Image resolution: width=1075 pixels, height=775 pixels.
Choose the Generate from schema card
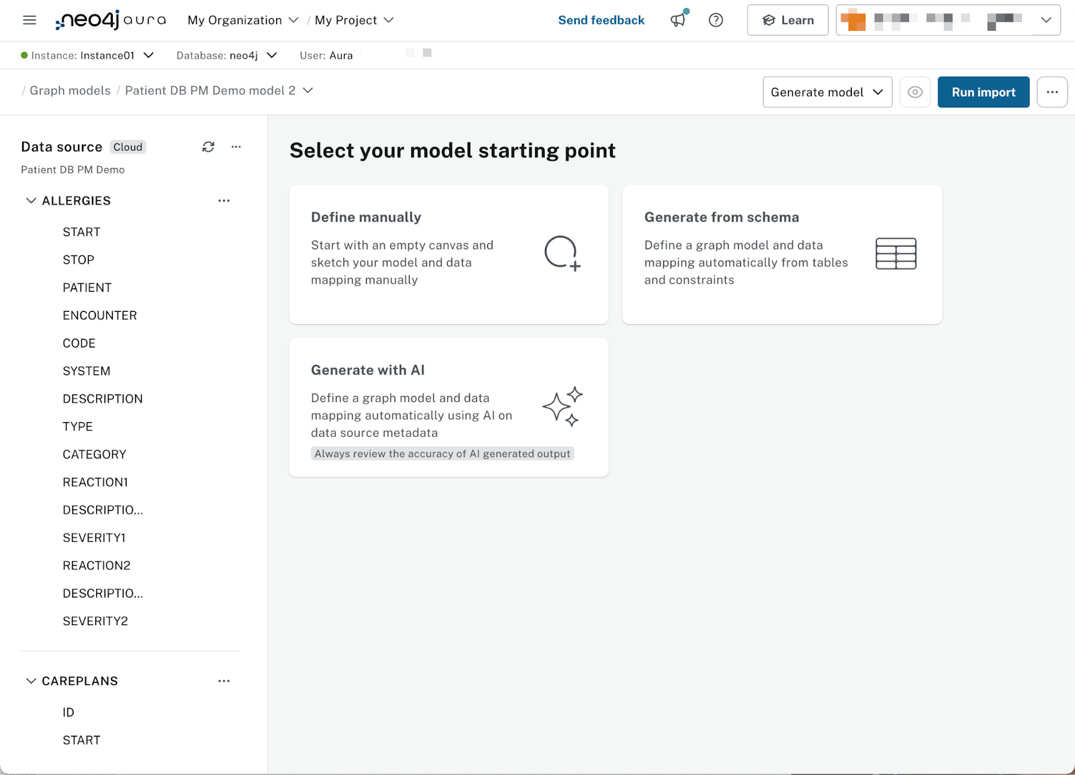[782, 255]
